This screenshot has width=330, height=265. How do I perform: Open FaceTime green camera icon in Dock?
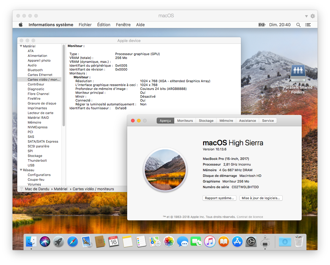click(196, 241)
